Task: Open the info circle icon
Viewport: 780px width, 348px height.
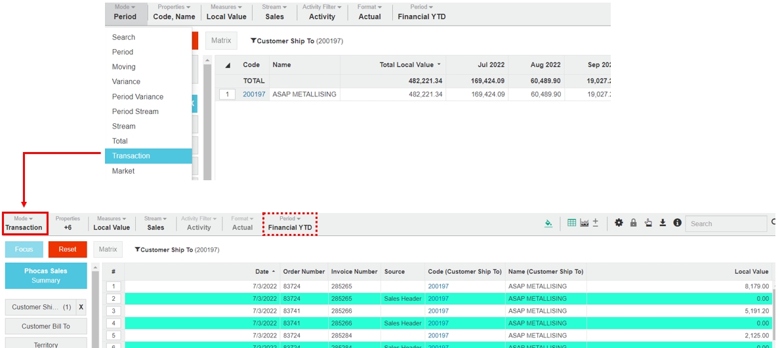Action: [677, 223]
